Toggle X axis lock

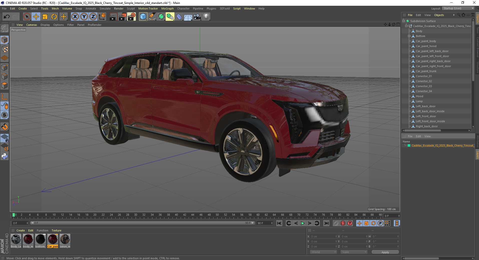(x=75, y=17)
